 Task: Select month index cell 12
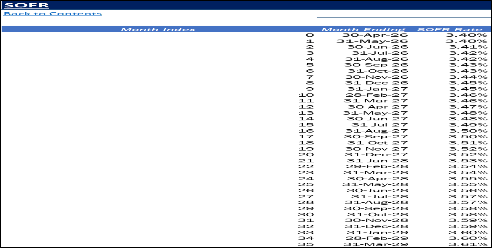coord(306,107)
